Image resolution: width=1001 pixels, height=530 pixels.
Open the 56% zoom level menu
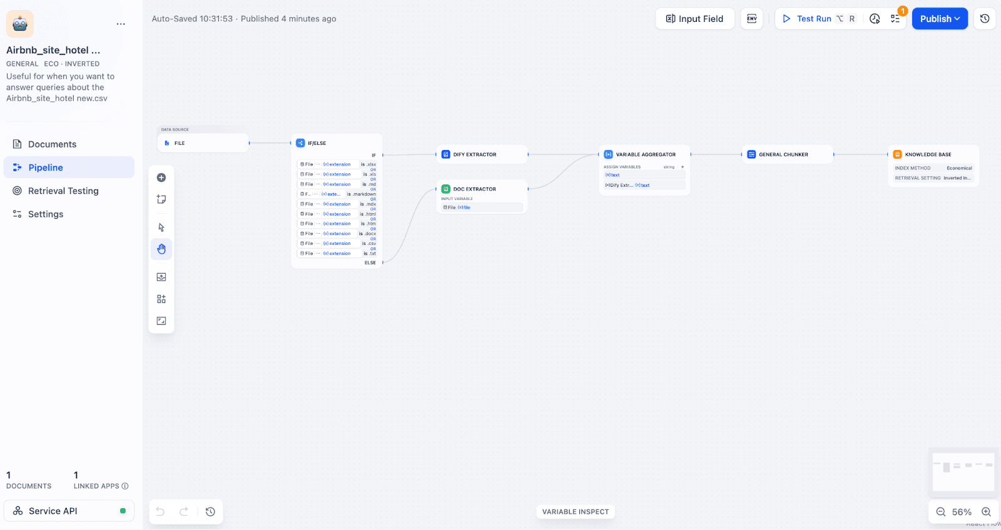(x=962, y=512)
